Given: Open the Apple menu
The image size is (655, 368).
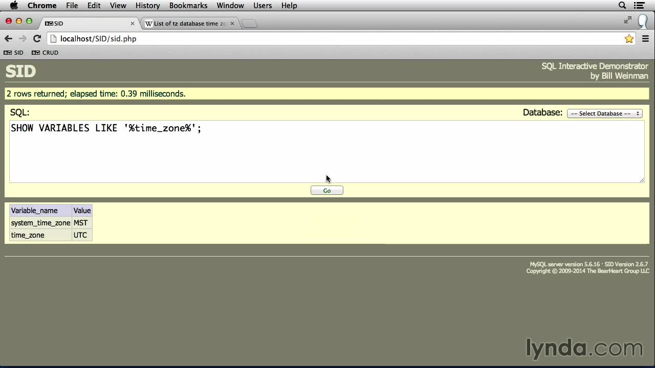Looking at the screenshot, I should point(14,6).
